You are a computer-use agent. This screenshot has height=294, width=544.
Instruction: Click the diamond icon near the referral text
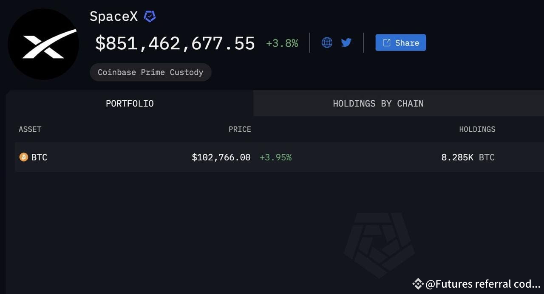(x=418, y=284)
